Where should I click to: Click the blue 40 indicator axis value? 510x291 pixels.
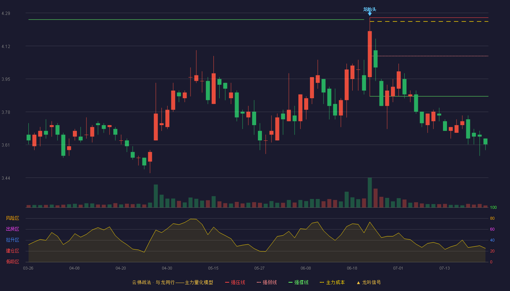(492, 240)
